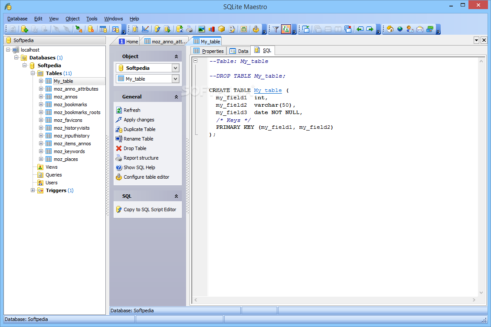Image resolution: width=491 pixels, height=327 pixels.
Task: Click the create new database toolbar icon
Action: 24,29
